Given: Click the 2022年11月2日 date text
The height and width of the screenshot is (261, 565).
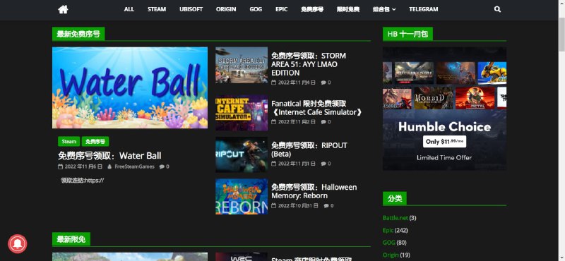Looking at the screenshot, I should pos(297,121).
